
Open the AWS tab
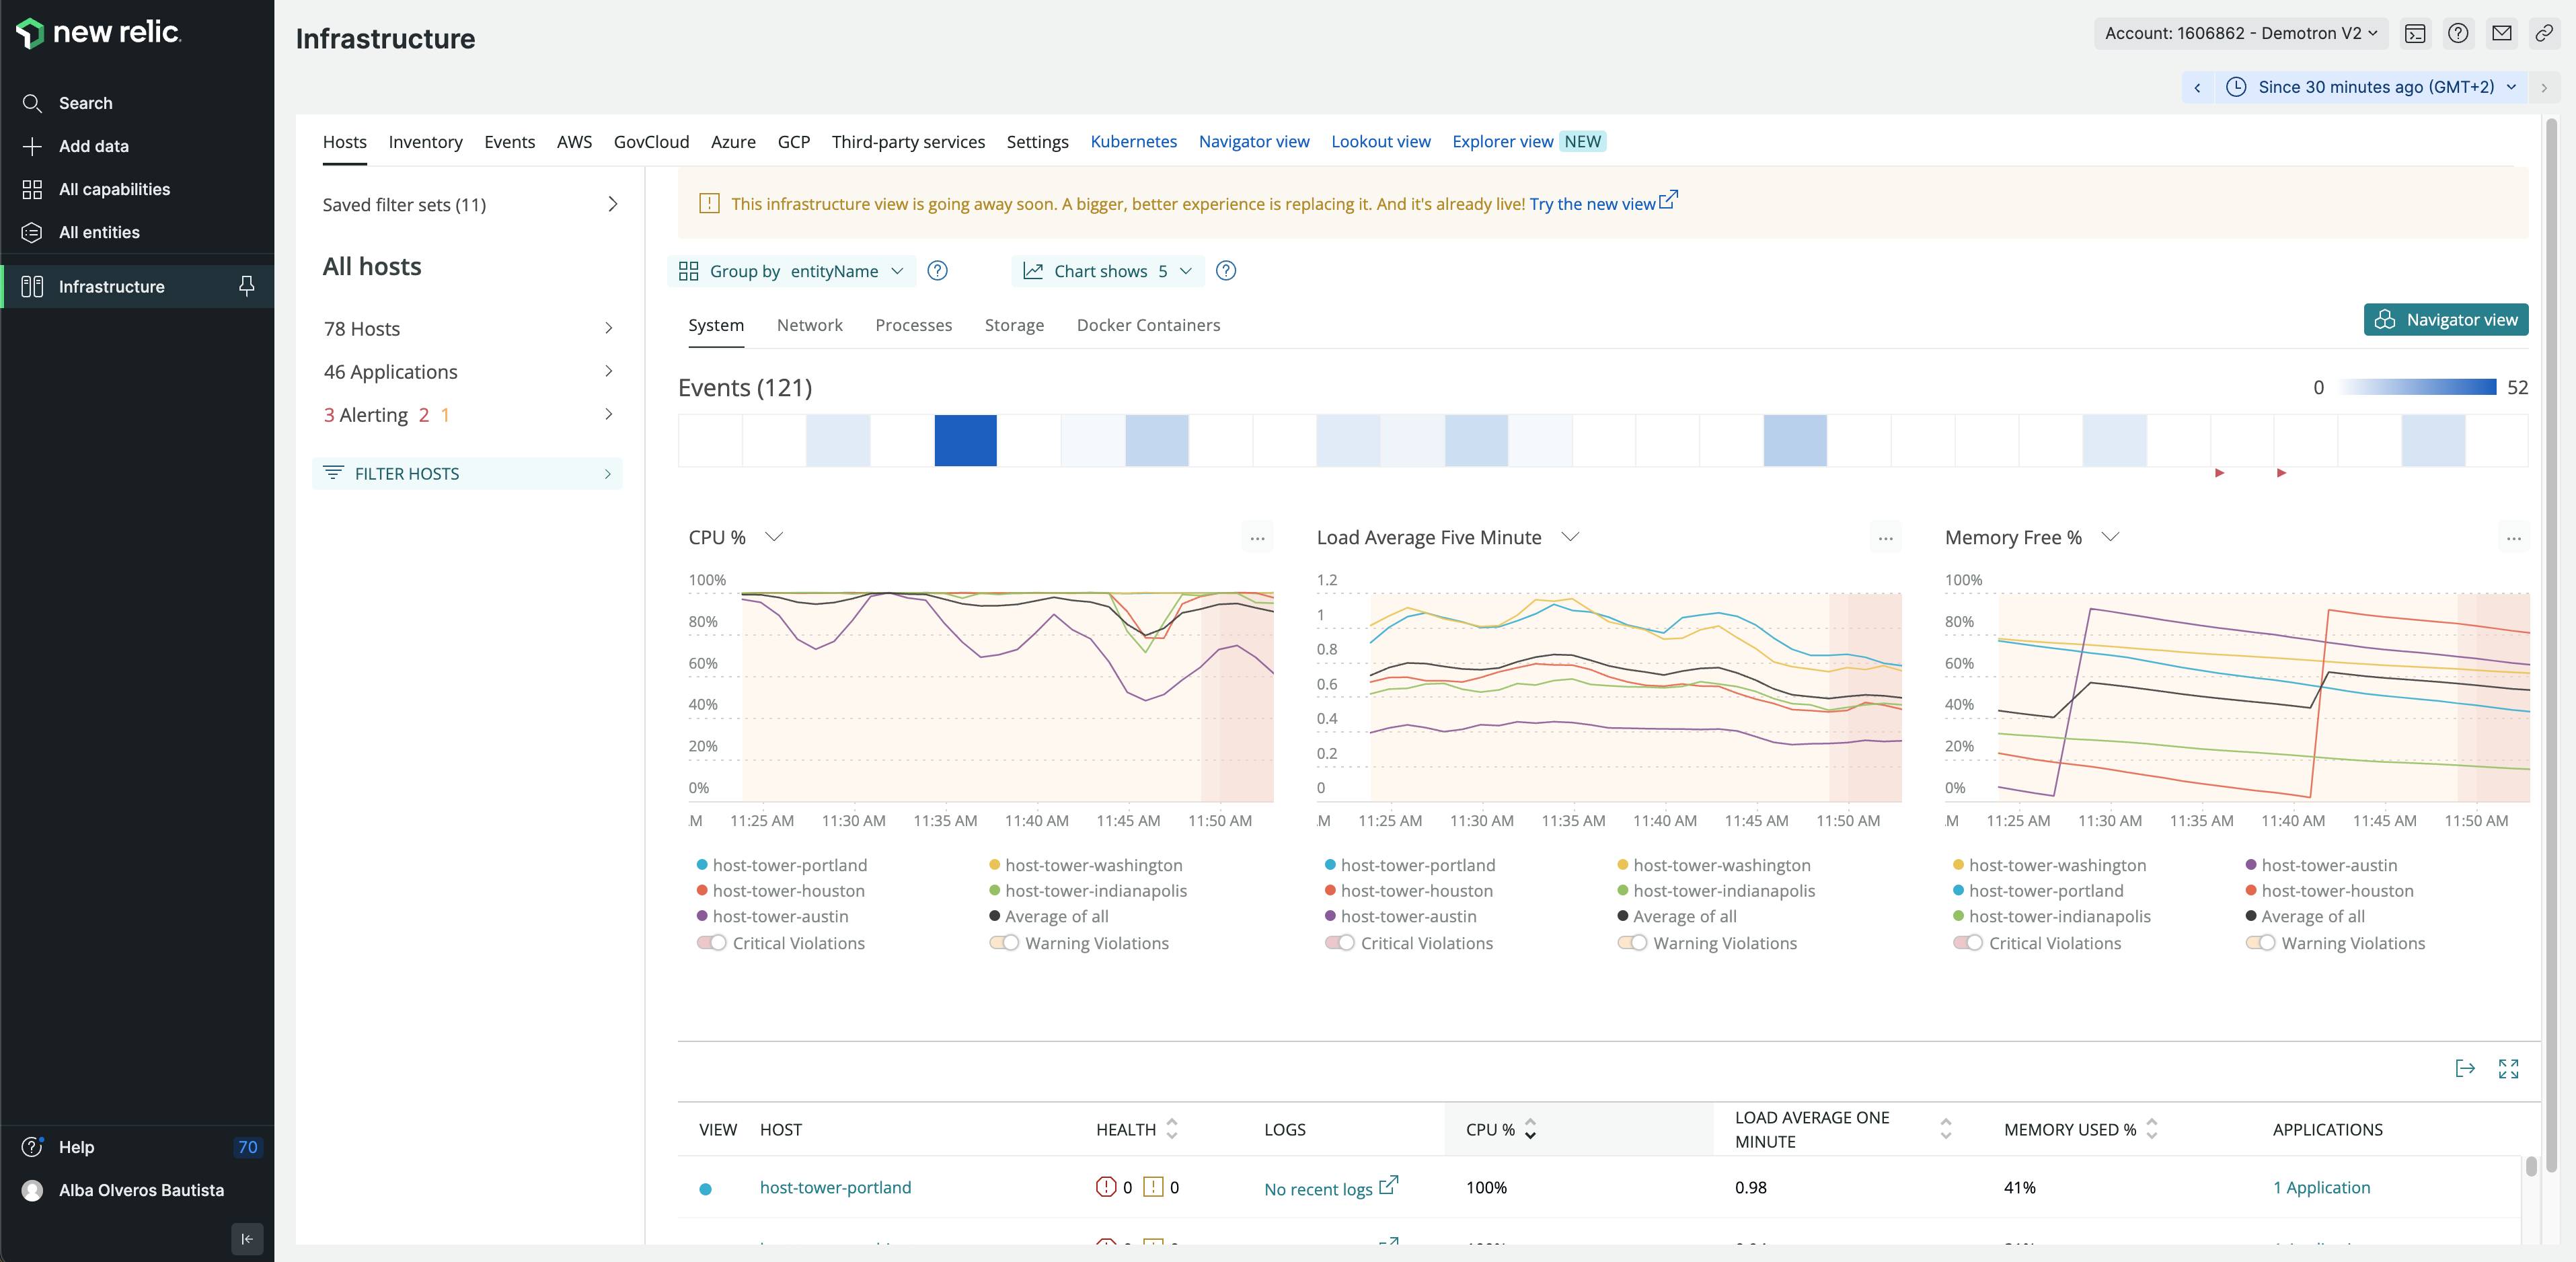[x=574, y=142]
